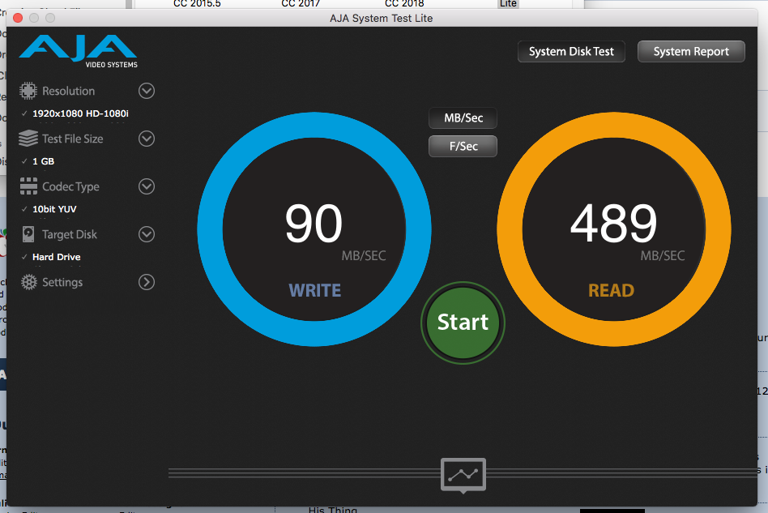Open the System Report
The width and height of the screenshot is (768, 513).
point(691,51)
